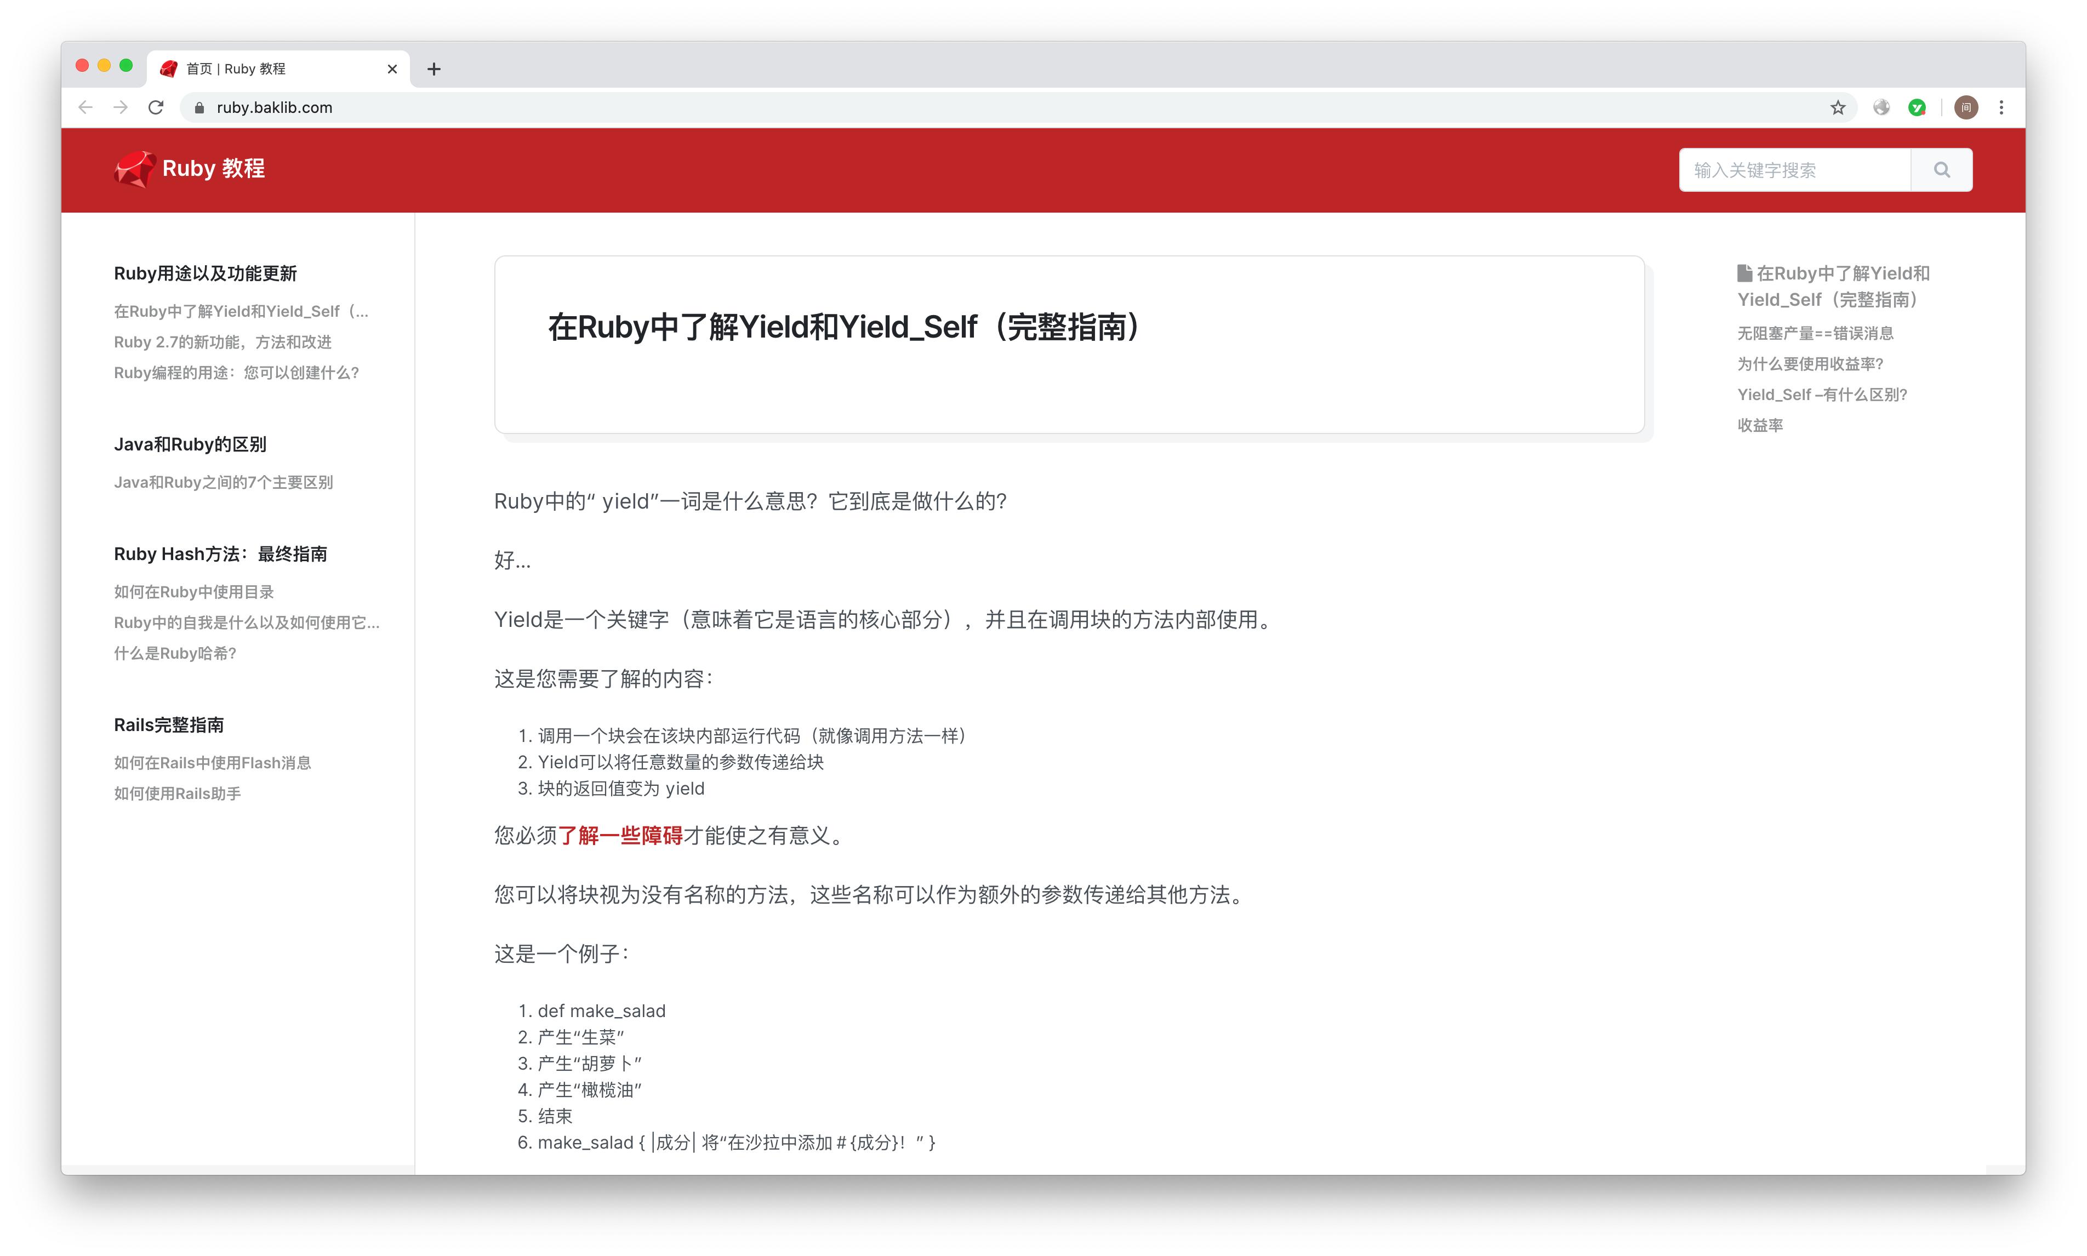This screenshot has width=2087, height=1256.
Task: Click list item 块的返回值变为 yield
Action: click(x=620, y=788)
